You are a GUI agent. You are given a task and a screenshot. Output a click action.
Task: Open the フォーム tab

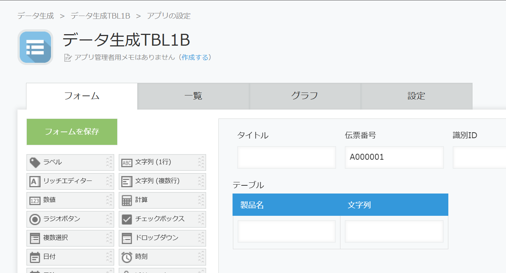pos(82,96)
